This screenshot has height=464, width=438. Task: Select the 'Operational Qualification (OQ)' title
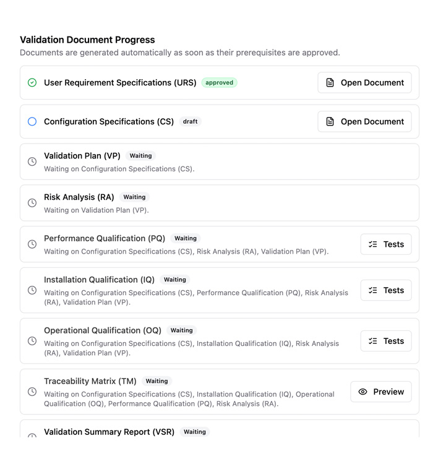(103, 330)
